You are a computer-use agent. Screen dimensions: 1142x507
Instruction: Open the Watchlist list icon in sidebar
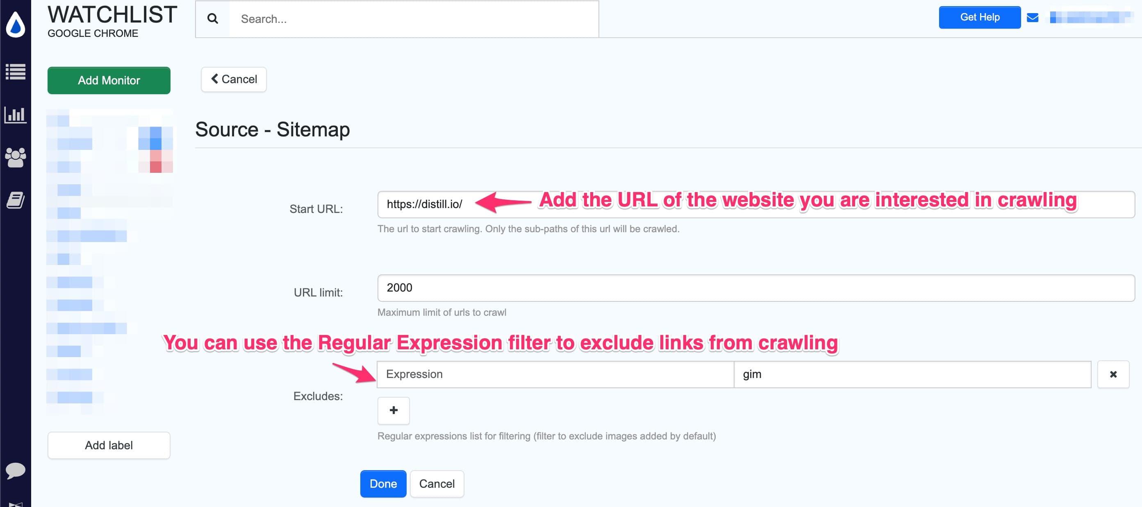[16, 72]
